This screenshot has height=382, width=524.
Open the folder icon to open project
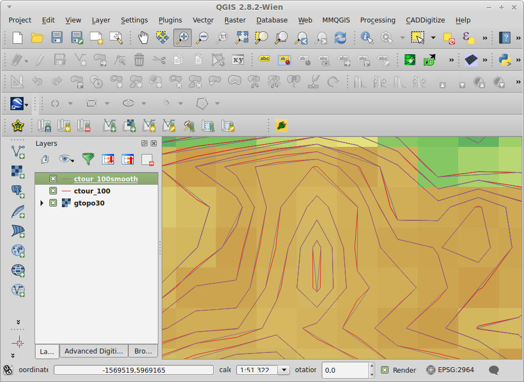coord(37,37)
